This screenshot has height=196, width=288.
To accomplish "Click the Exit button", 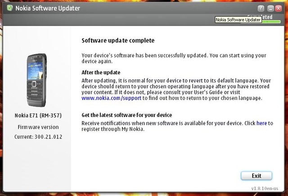I will click(256, 176).
